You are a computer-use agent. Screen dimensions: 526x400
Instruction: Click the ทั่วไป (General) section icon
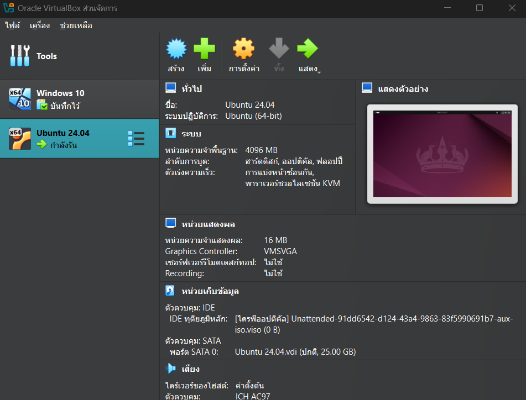point(171,88)
